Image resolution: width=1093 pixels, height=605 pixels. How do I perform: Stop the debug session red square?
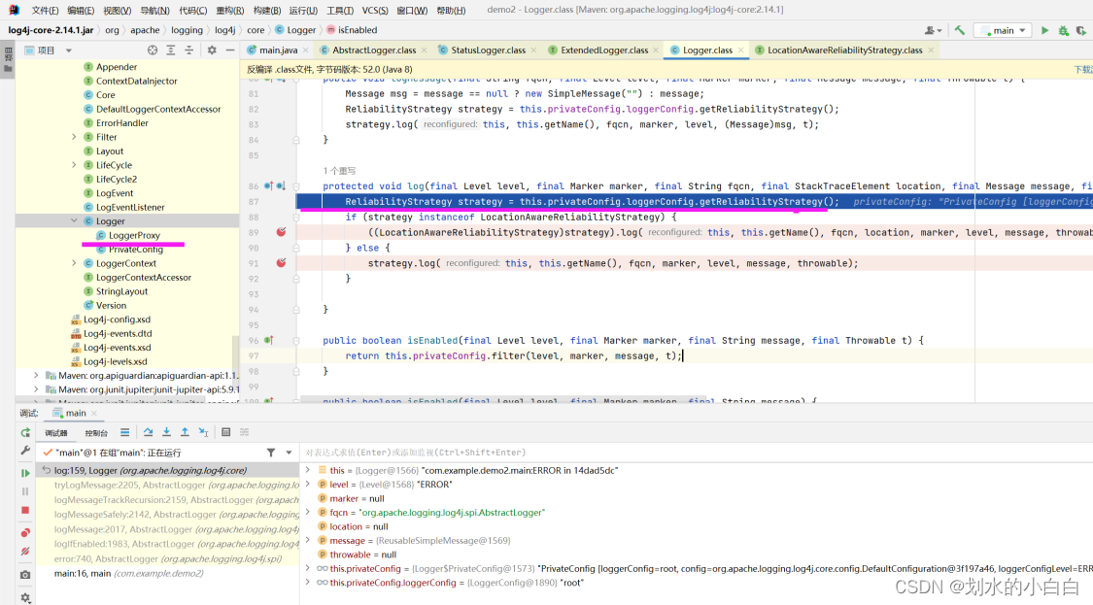pyautogui.click(x=25, y=510)
